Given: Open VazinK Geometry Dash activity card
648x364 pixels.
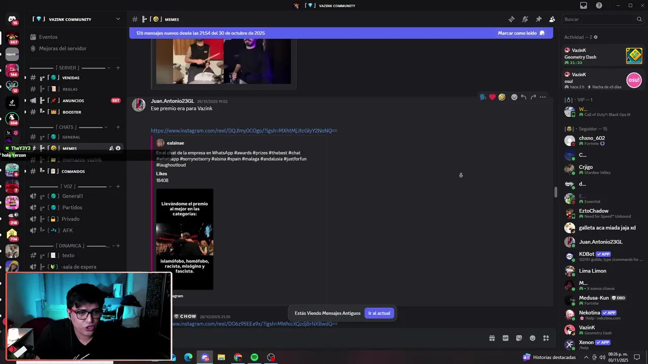Looking at the screenshot, I should tap(603, 56).
